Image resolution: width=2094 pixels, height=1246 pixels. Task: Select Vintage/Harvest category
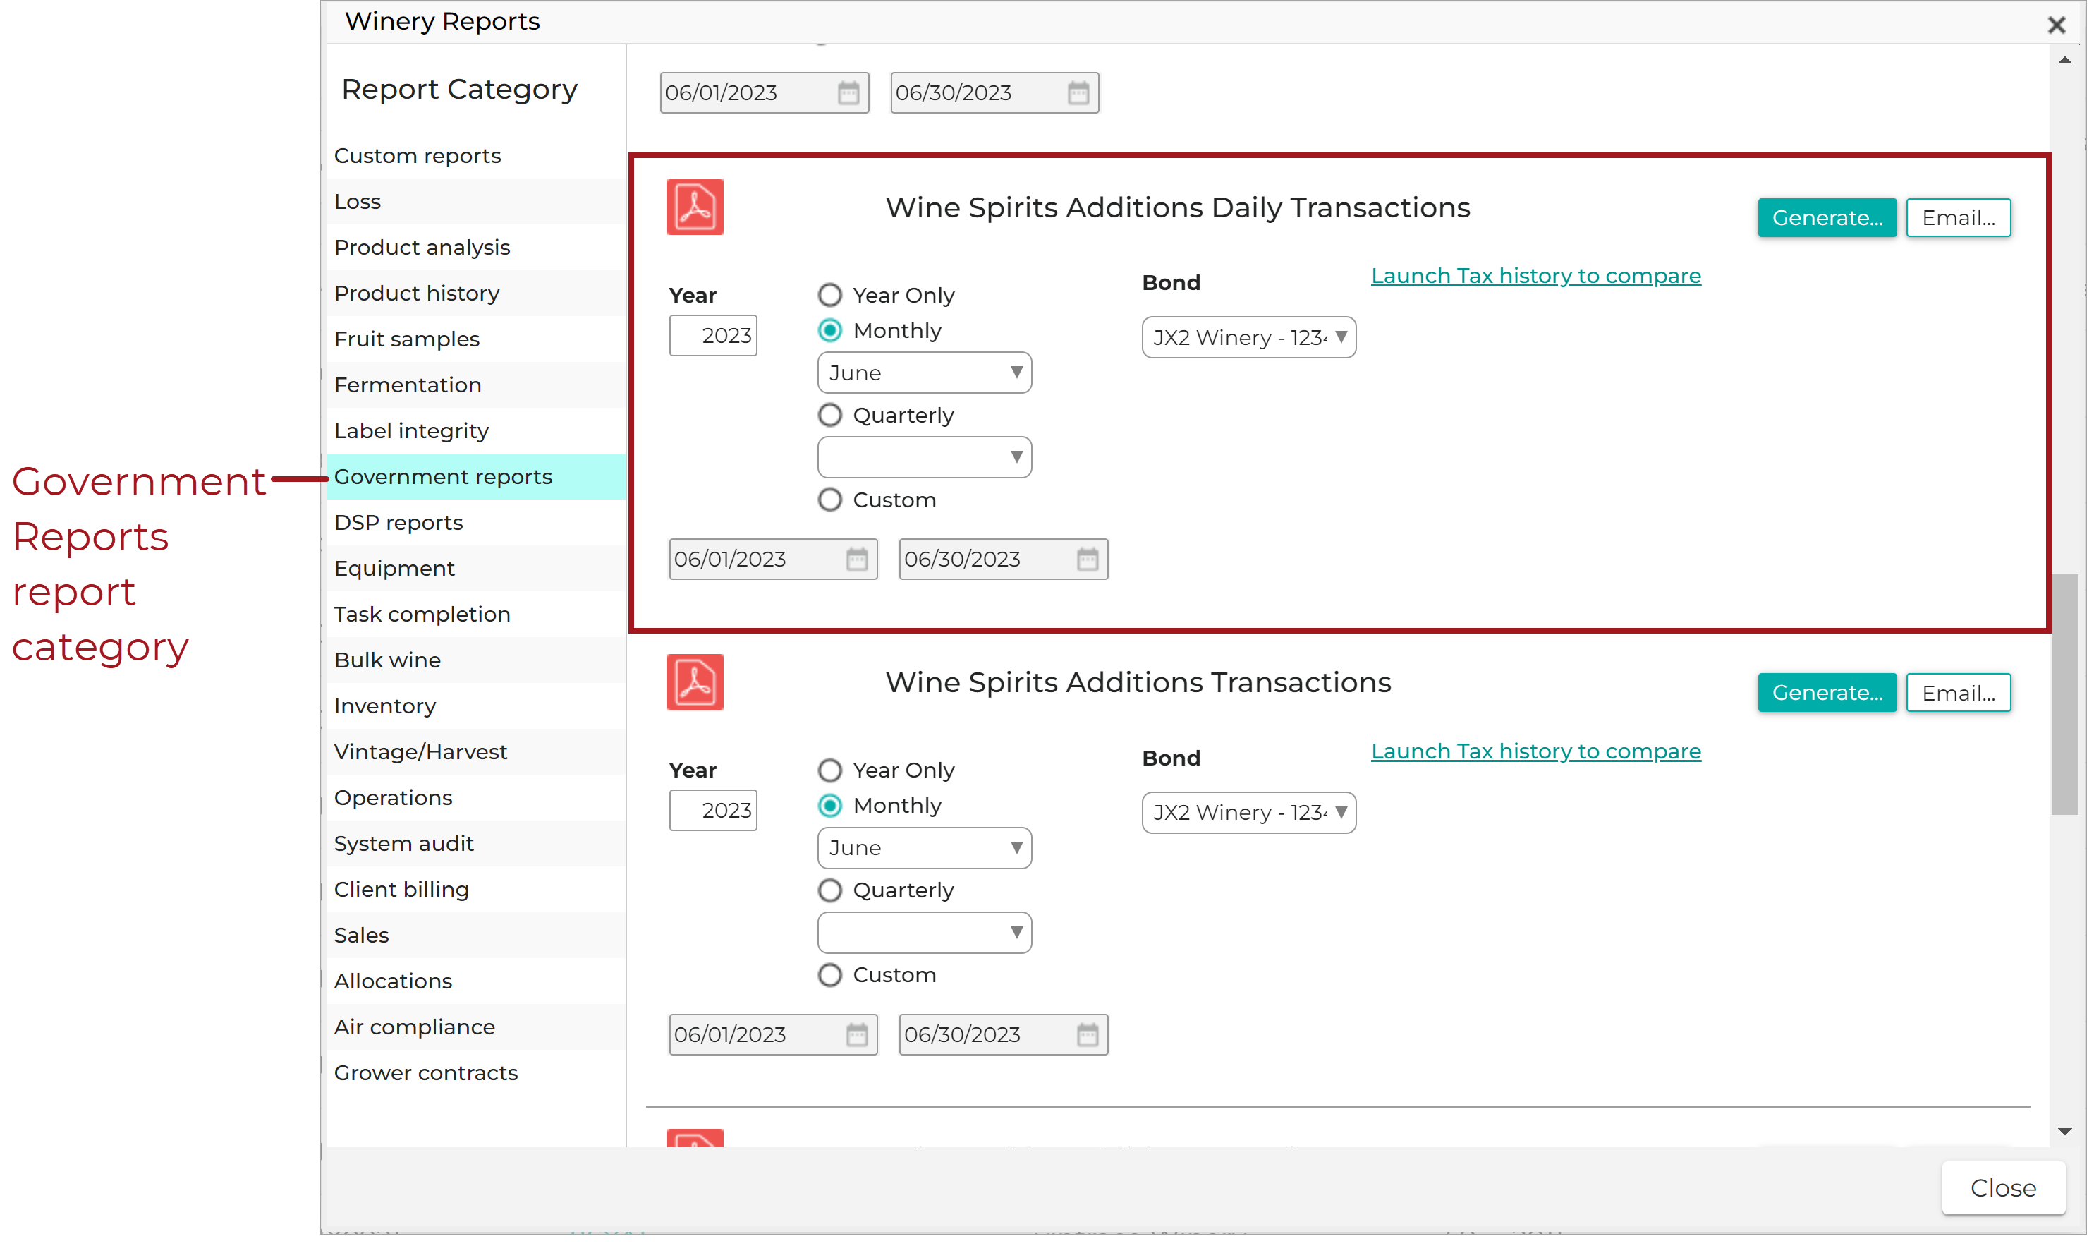click(476, 751)
